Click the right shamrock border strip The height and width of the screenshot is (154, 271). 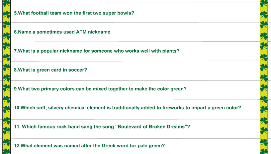point(264,77)
